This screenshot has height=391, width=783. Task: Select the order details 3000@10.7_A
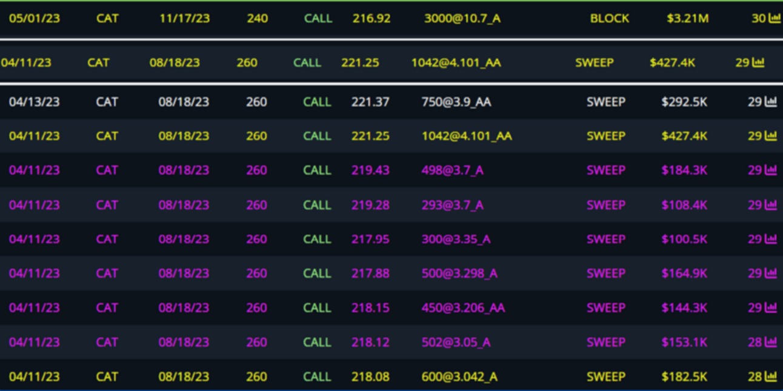[x=462, y=18]
